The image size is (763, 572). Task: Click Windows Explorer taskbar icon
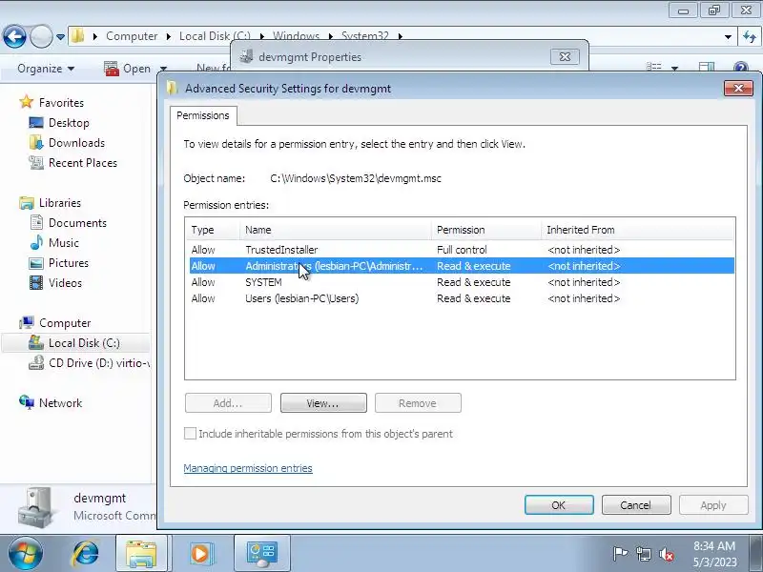point(141,554)
